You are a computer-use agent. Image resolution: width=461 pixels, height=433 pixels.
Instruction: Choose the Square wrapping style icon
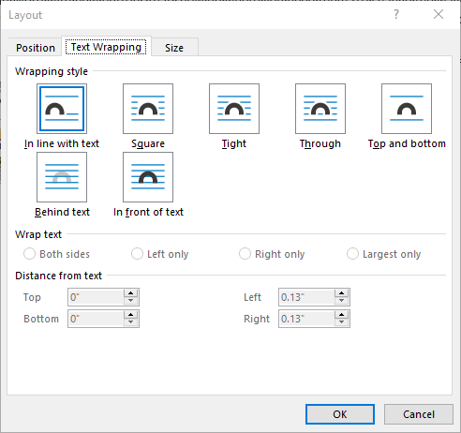(x=148, y=109)
